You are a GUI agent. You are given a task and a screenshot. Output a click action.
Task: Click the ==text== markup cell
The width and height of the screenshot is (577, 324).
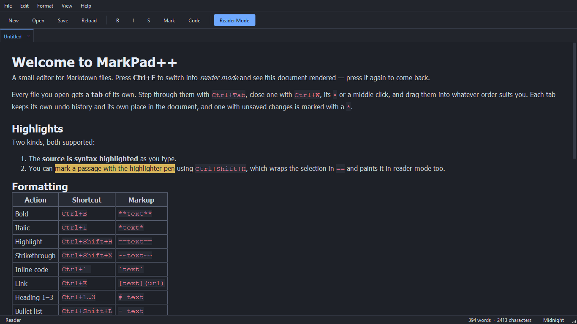tap(142, 242)
